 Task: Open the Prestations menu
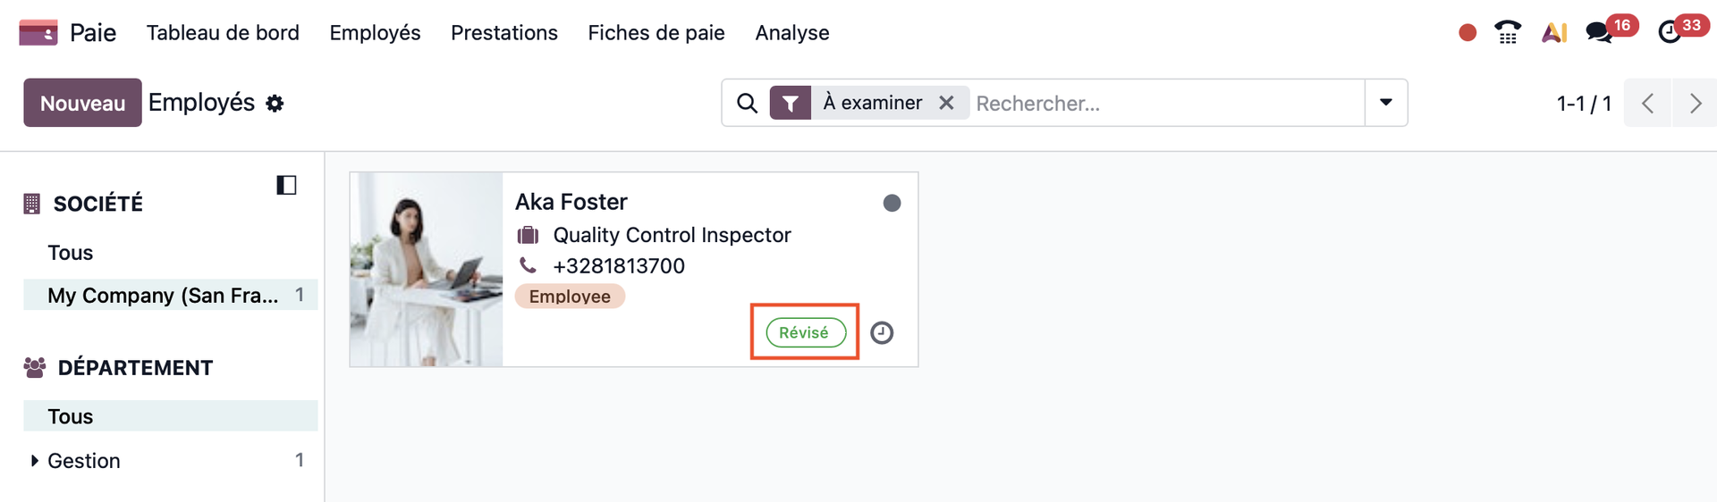(x=503, y=33)
